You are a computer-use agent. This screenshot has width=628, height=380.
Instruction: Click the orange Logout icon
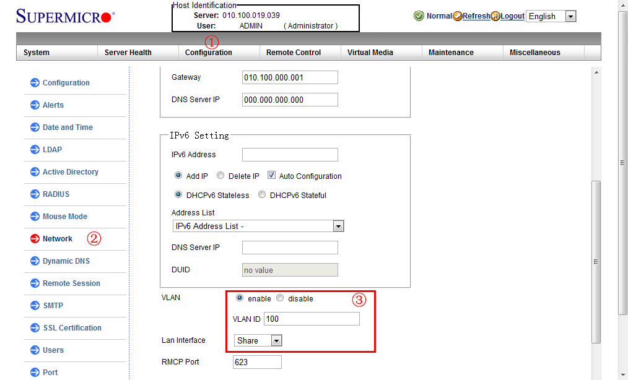[x=495, y=16]
